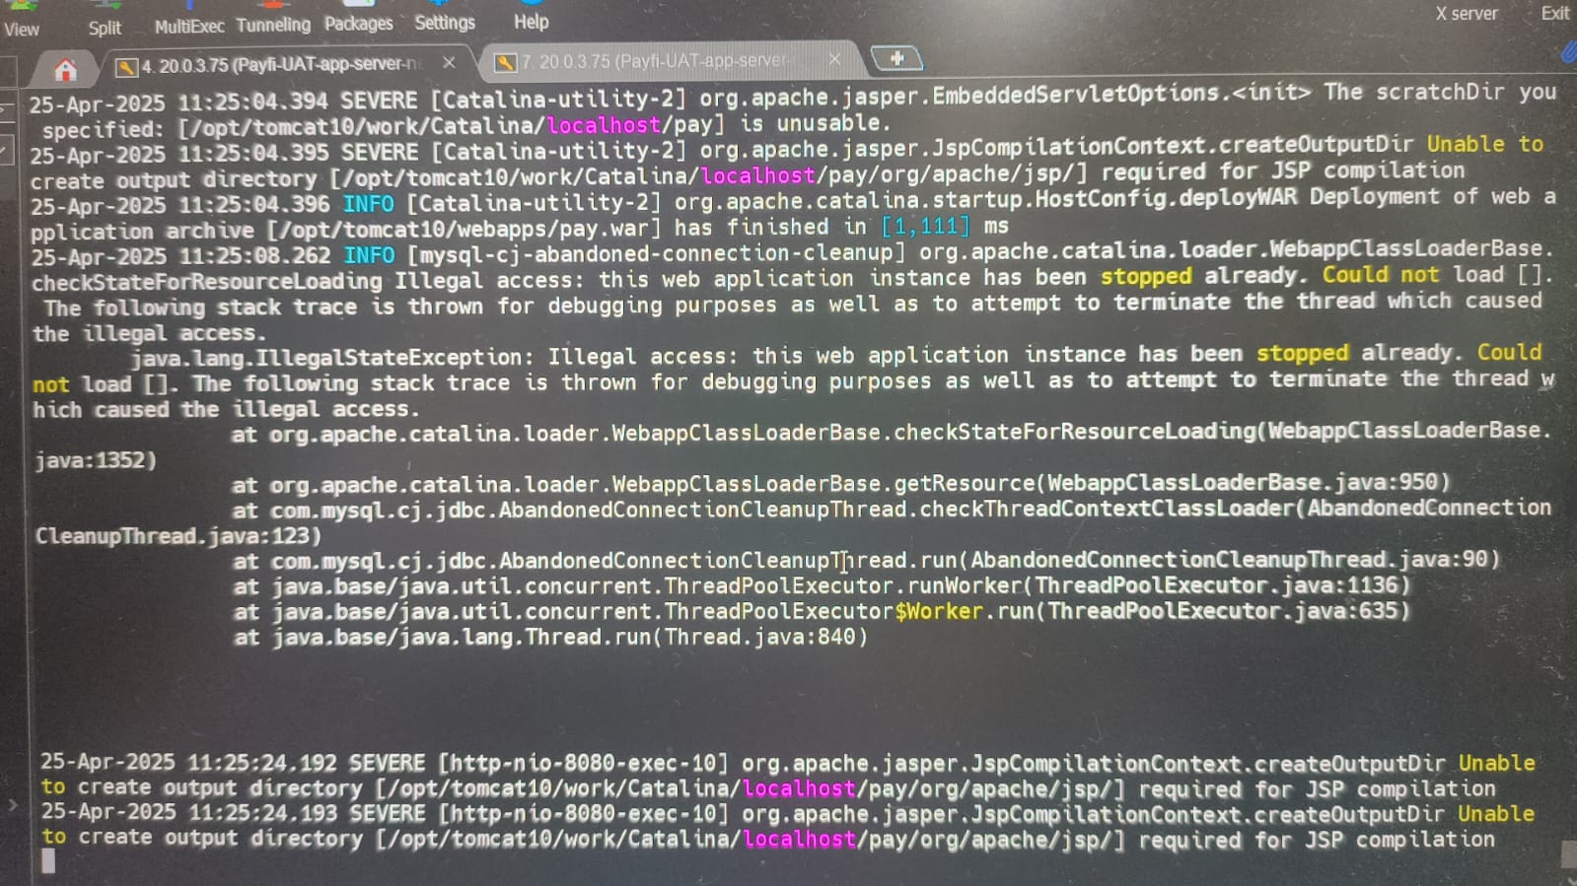Click the Exit toolbar button
1577x886 pixels.
pyautogui.click(x=1554, y=13)
